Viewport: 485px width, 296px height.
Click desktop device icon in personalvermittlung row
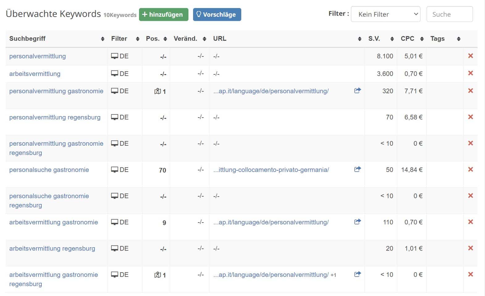point(115,56)
